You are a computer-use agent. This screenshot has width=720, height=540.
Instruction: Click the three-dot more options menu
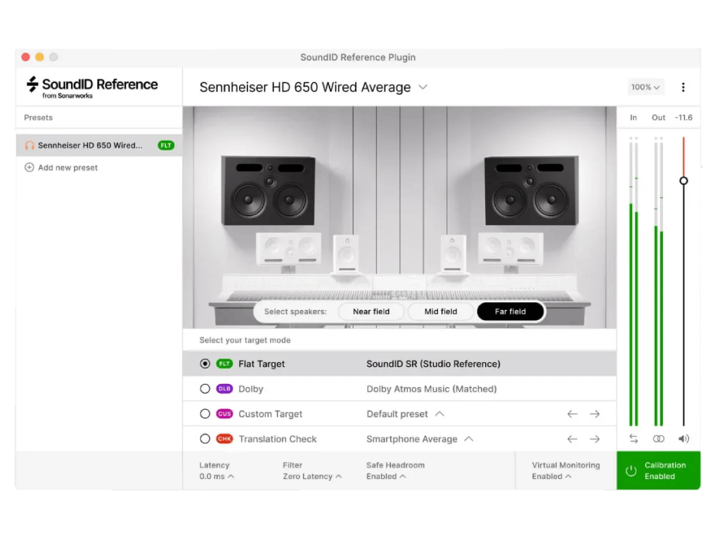683,87
